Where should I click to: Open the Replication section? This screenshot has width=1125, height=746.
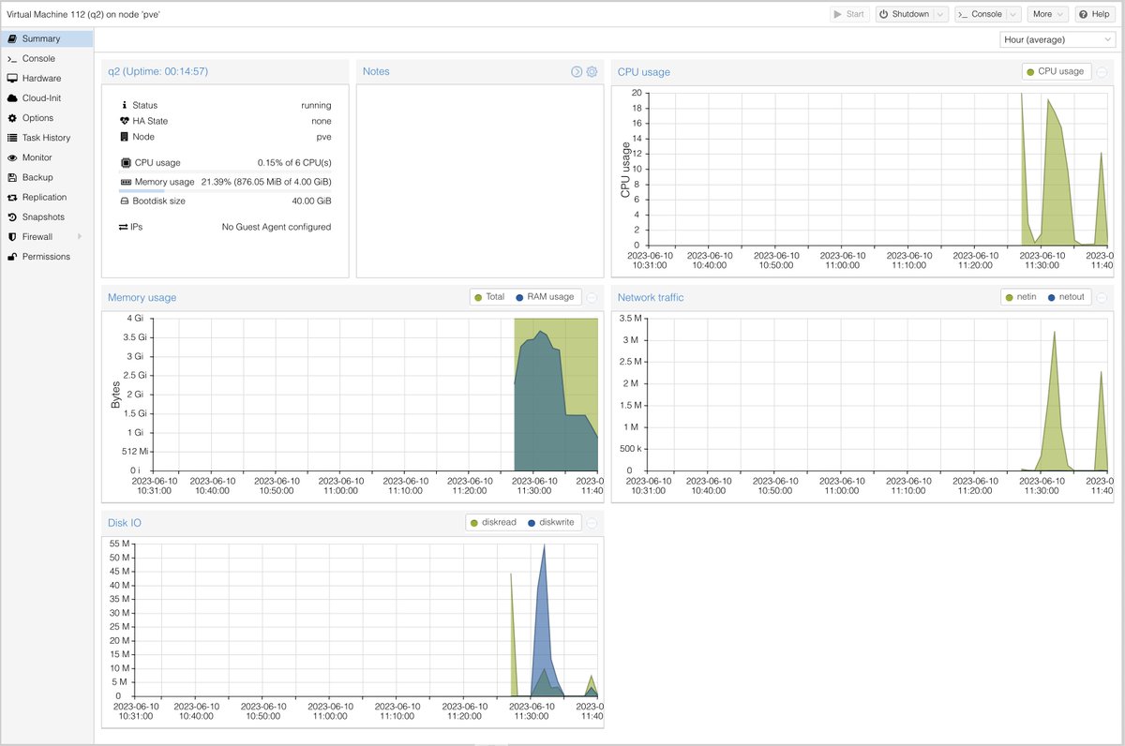44,198
